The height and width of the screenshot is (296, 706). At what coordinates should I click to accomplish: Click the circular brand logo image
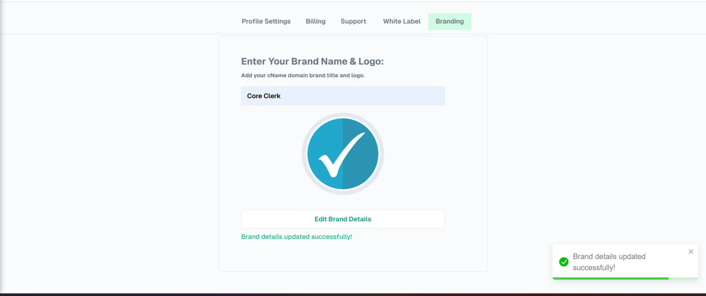(x=343, y=154)
